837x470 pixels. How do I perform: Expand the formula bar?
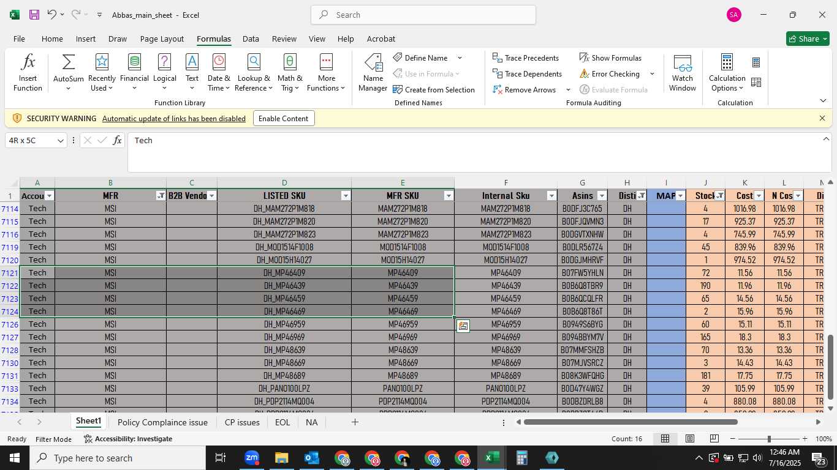pyautogui.click(x=825, y=140)
